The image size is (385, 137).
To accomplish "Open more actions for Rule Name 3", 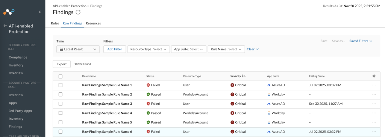I will (374, 104).
